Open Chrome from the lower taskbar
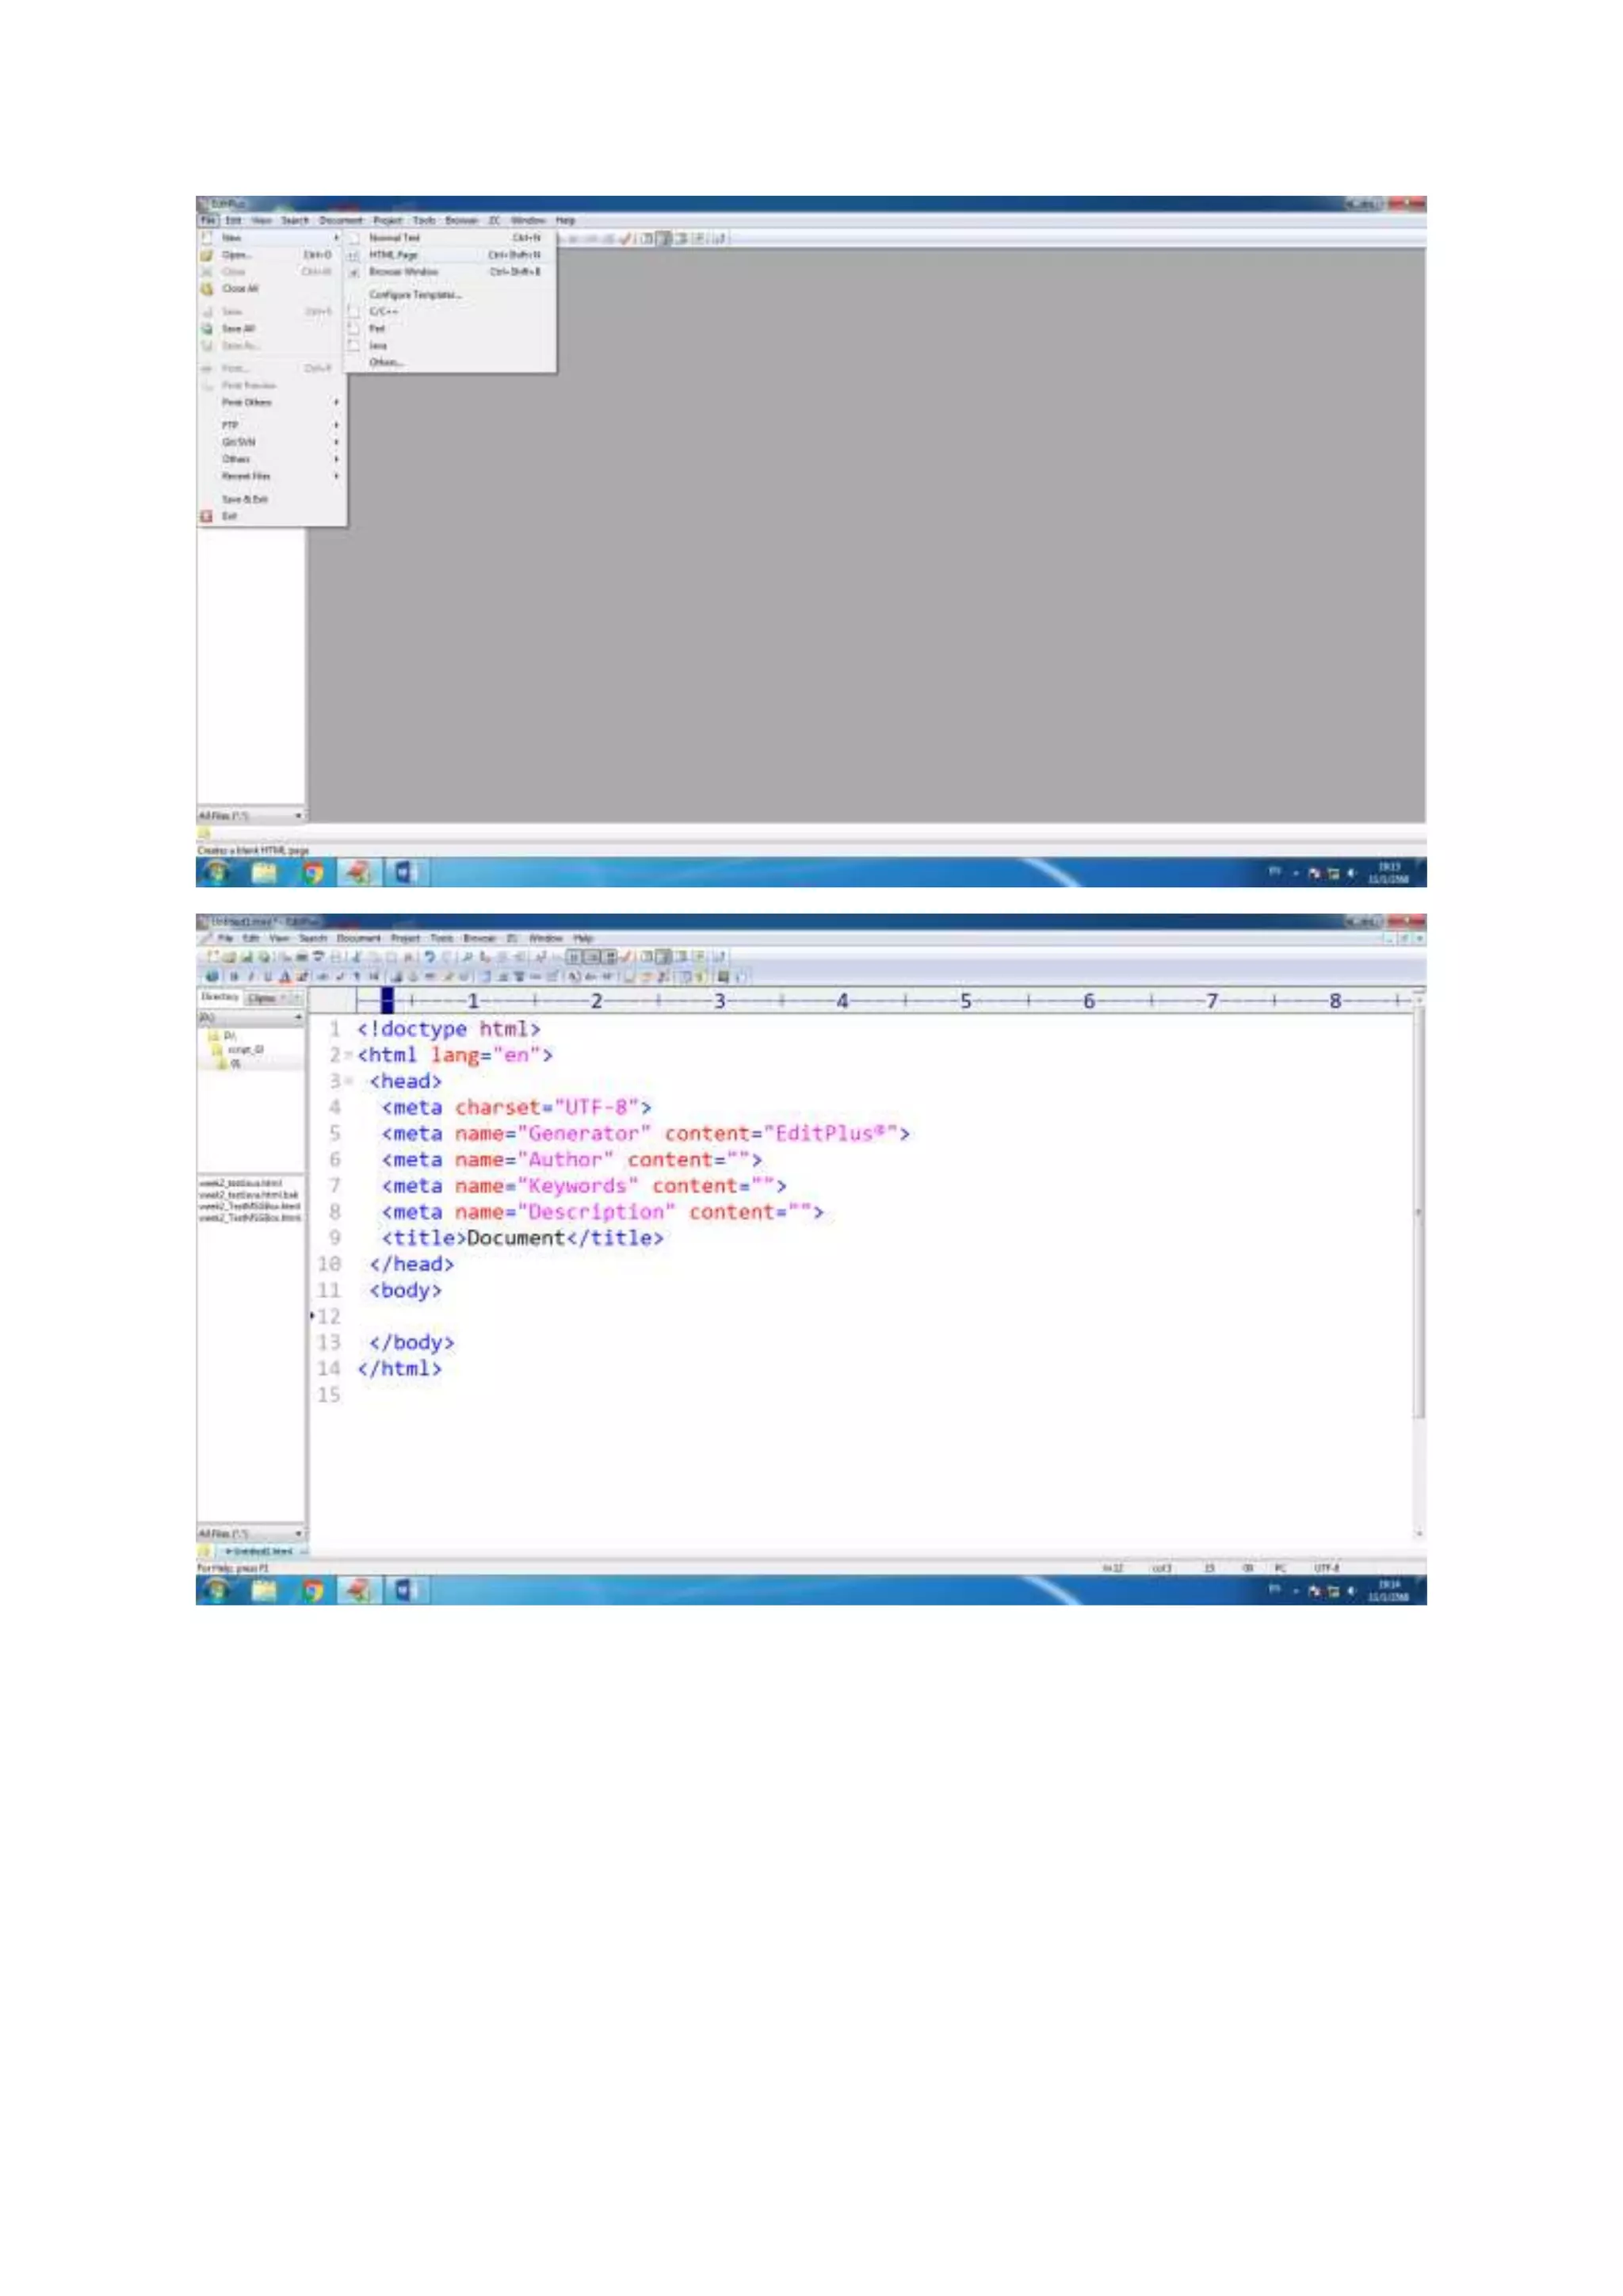1623x2296 pixels. [314, 1590]
